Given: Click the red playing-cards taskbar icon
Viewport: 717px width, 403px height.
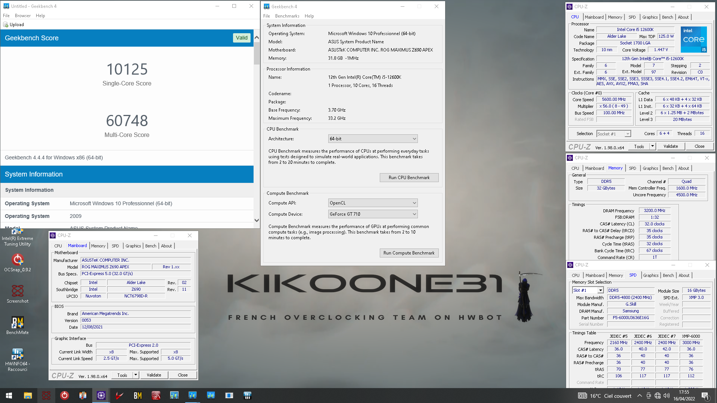Looking at the screenshot, I should (156, 396).
